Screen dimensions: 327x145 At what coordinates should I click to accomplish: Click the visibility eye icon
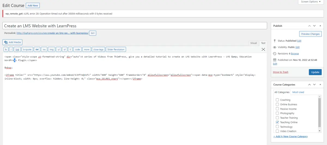click(x=275, y=47)
